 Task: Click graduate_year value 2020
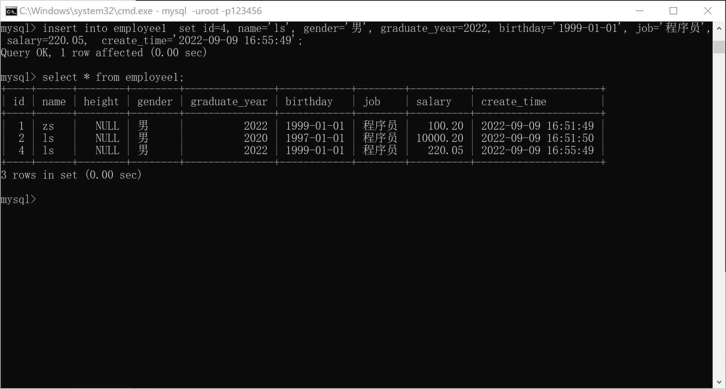pyautogui.click(x=256, y=138)
